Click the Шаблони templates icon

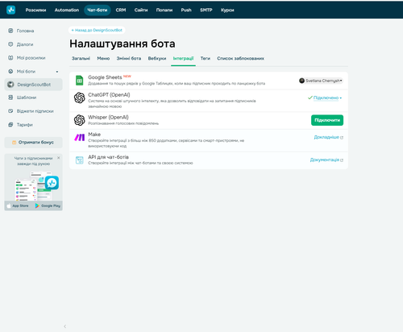10,98
